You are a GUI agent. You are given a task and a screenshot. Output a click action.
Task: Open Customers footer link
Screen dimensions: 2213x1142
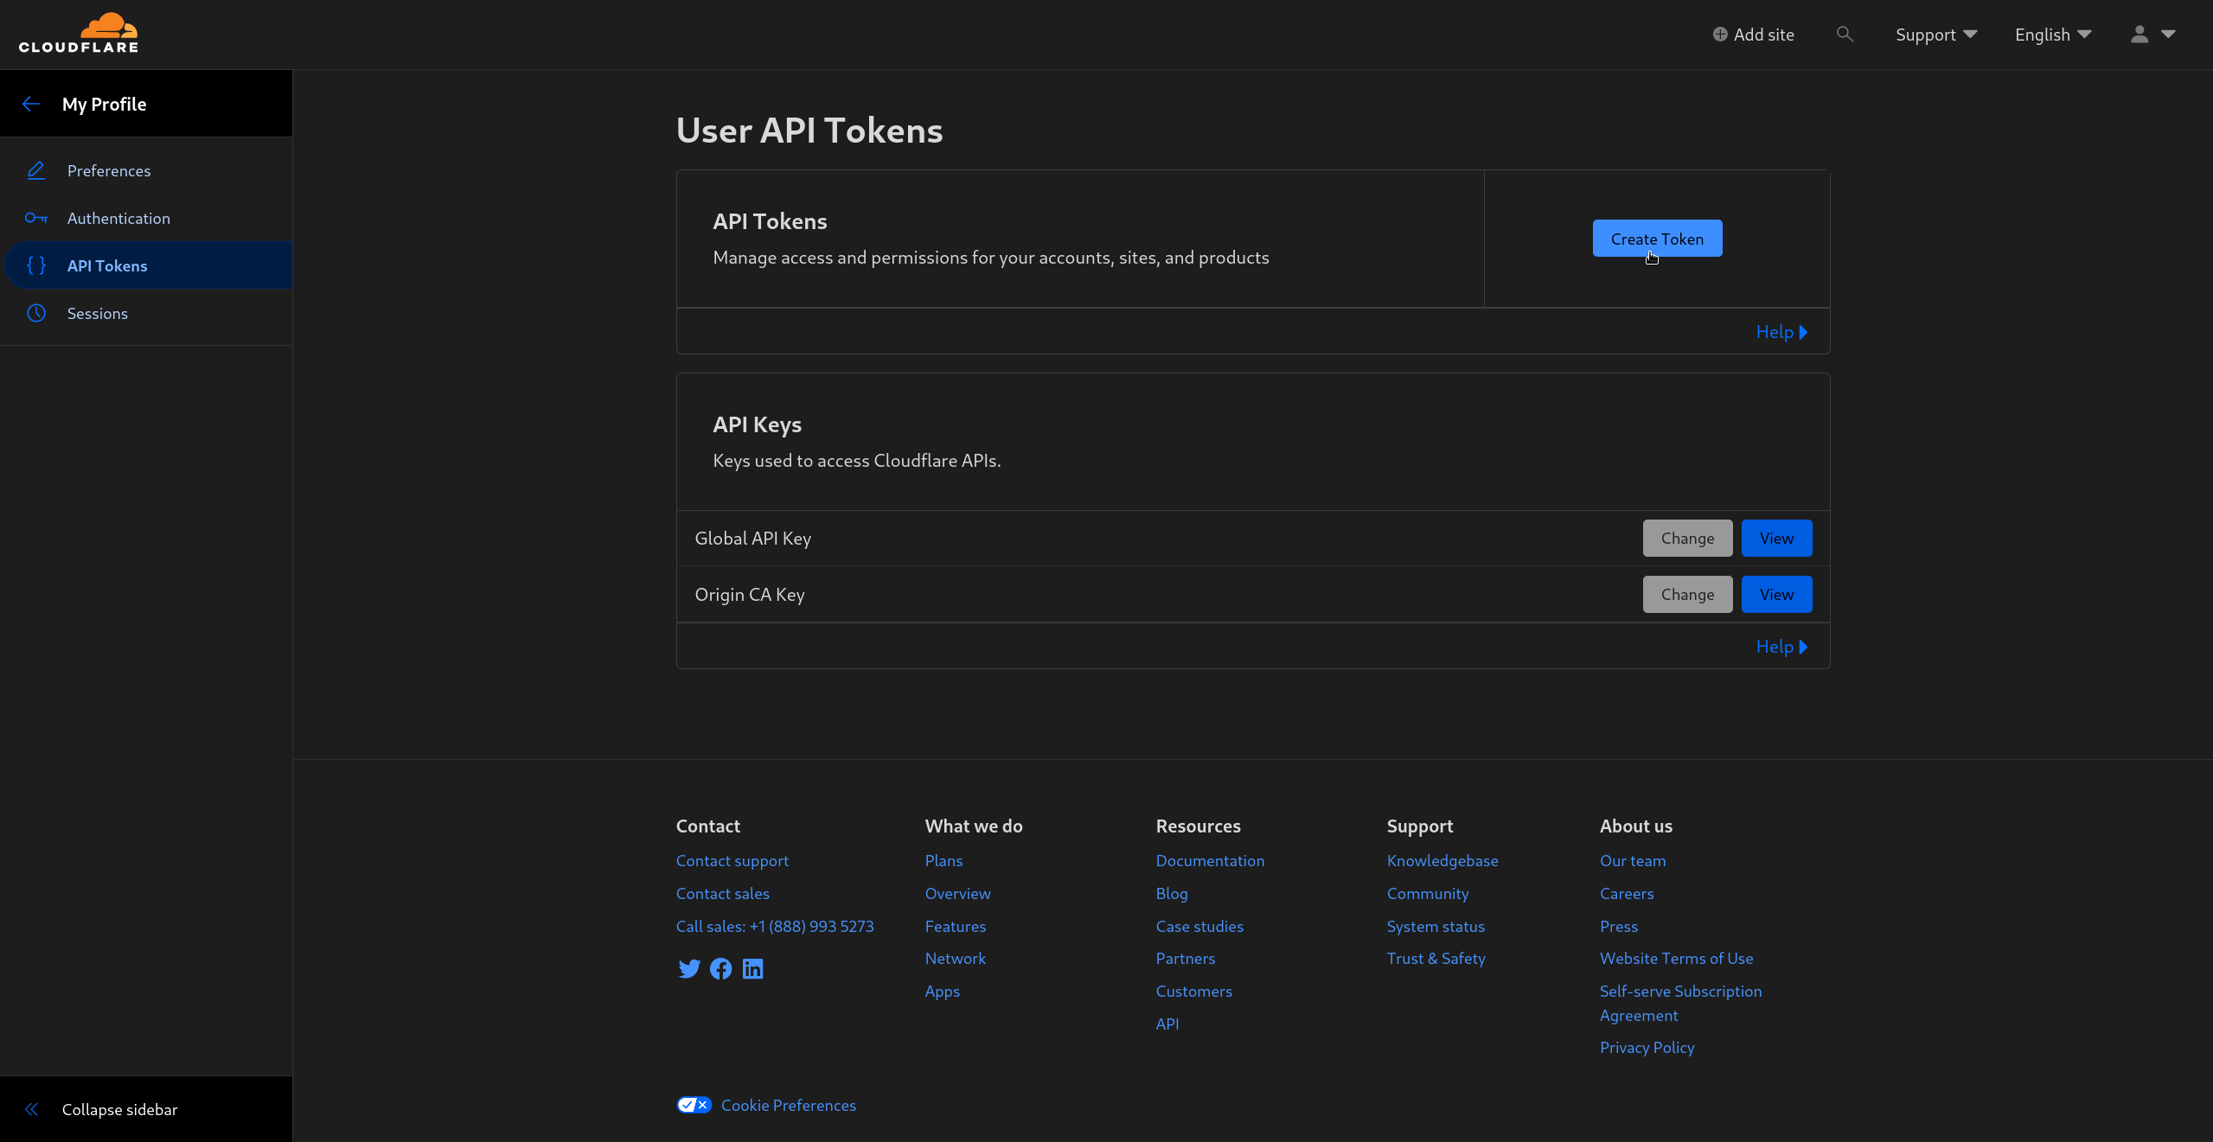[x=1194, y=991]
